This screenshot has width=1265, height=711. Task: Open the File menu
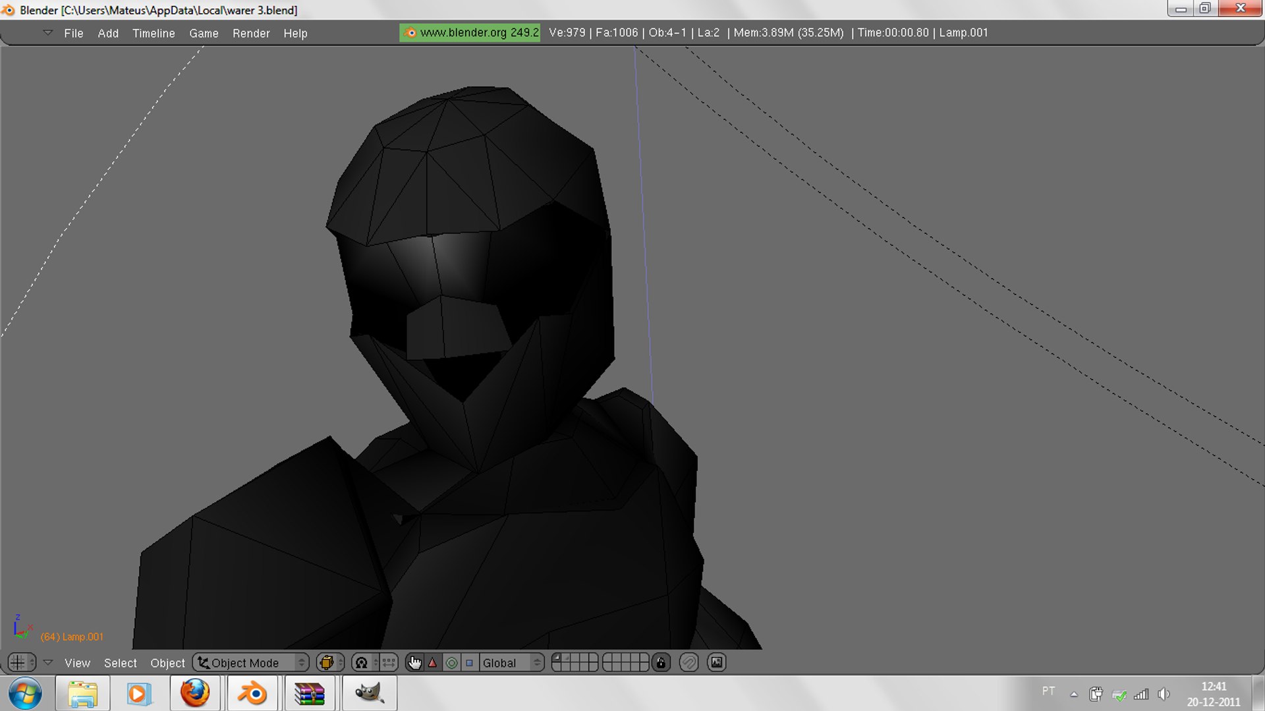click(x=73, y=33)
